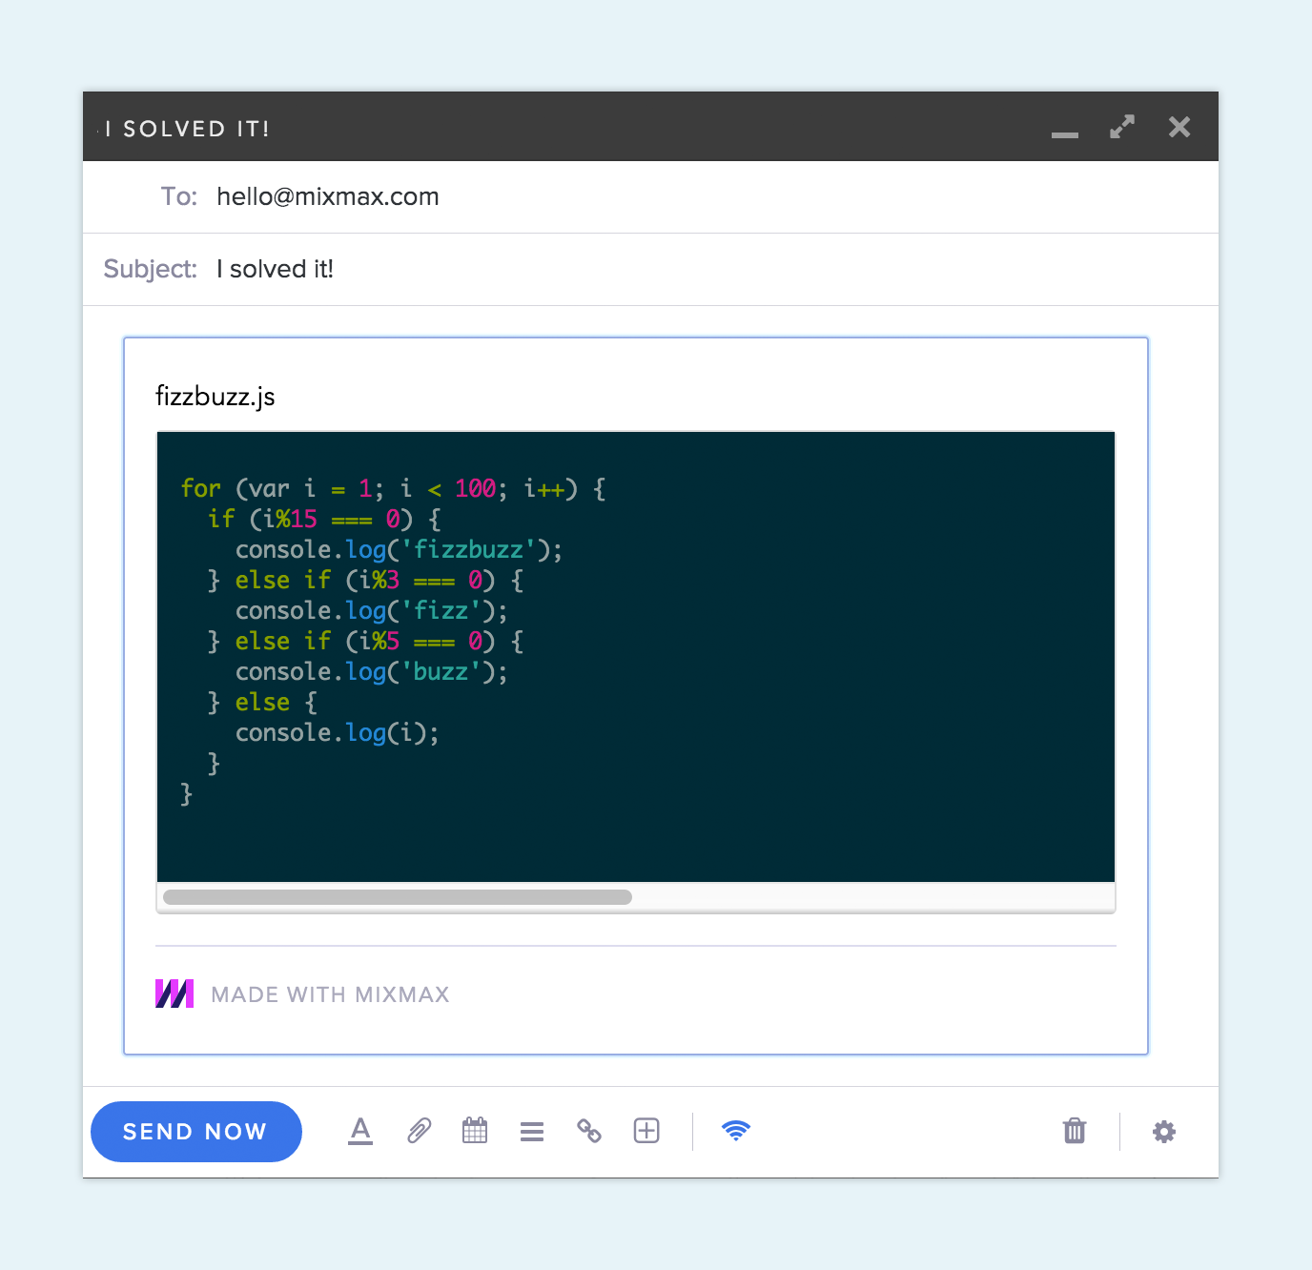This screenshot has width=1312, height=1270.
Task: Minimize the compose window
Action: [1065, 134]
